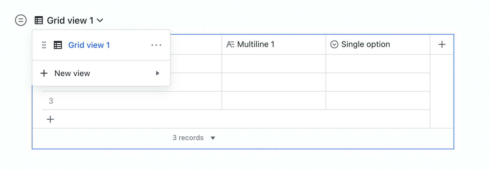This screenshot has width=490, height=170.
Task: Click the multiline text type icon
Action: 230,44
